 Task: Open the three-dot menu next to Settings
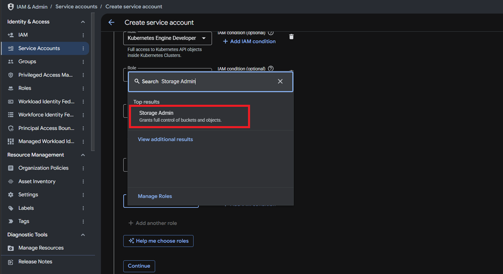coord(83,195)
